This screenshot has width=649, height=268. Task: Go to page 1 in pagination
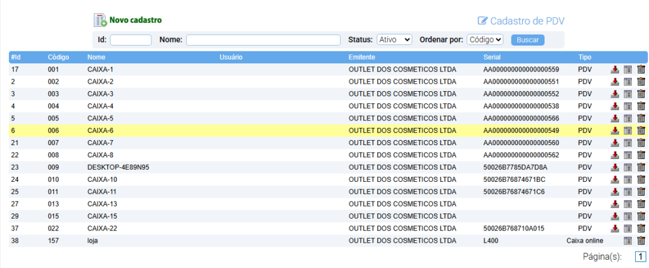point(640,257)
